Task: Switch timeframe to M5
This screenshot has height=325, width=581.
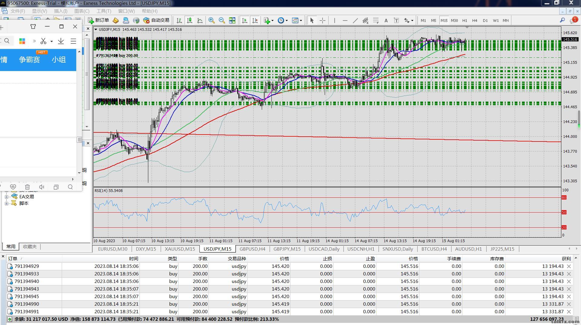Action: (x=433, y=20)
